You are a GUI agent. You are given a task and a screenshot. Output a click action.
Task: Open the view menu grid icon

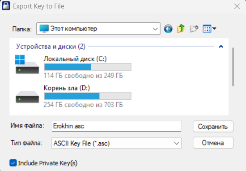(207, 29)
